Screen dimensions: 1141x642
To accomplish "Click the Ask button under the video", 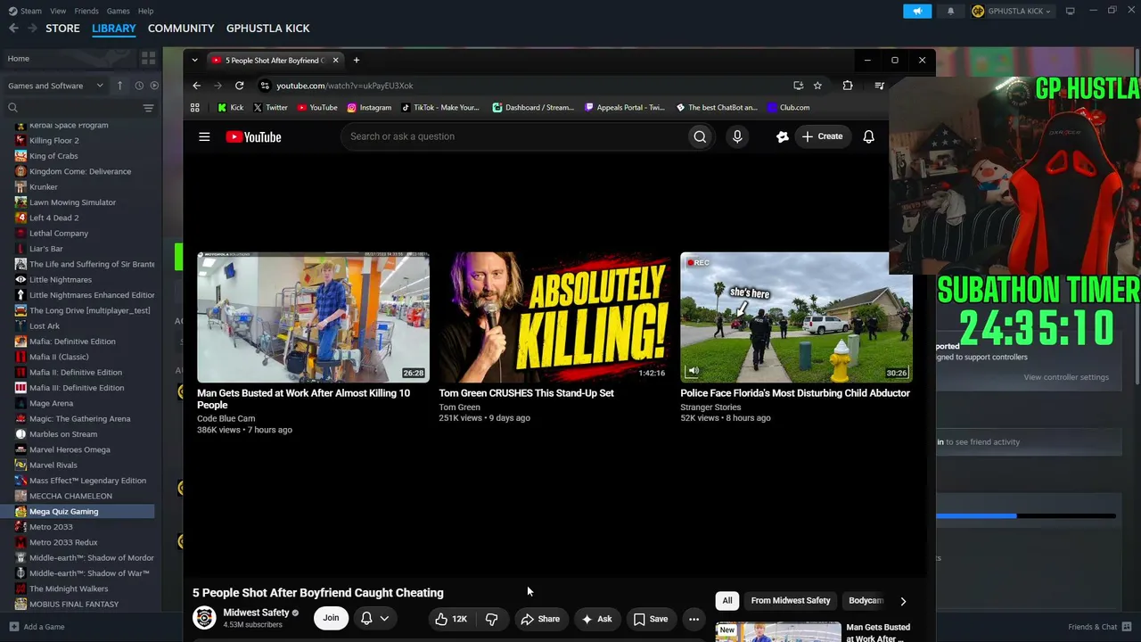I will [596, 619].
